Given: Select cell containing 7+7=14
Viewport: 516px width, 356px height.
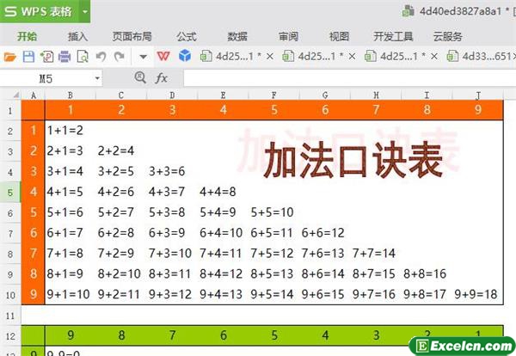Looking at the screenshot, I should pyautogui.click(x=376, y=254).
